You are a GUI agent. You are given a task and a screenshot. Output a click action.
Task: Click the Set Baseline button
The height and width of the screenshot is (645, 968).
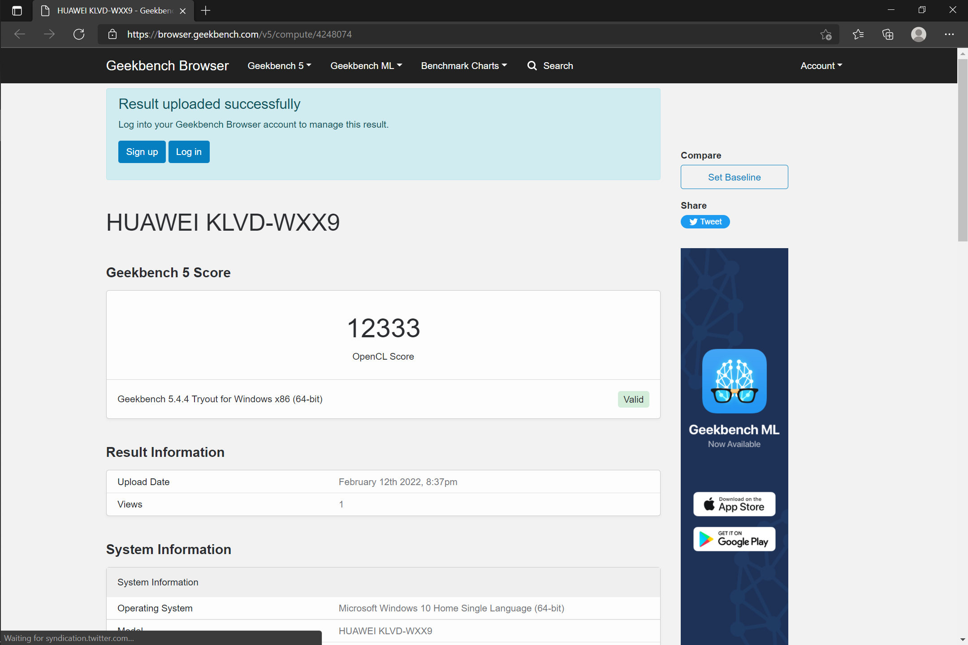[x=734, y=177]
